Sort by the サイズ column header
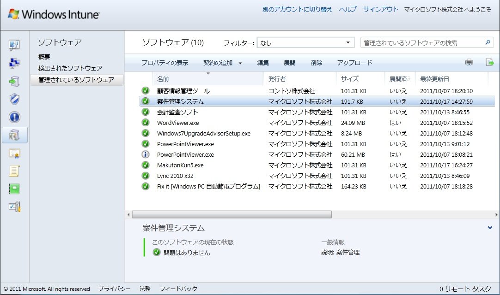 pyautogui.click(x=360, y=79)
